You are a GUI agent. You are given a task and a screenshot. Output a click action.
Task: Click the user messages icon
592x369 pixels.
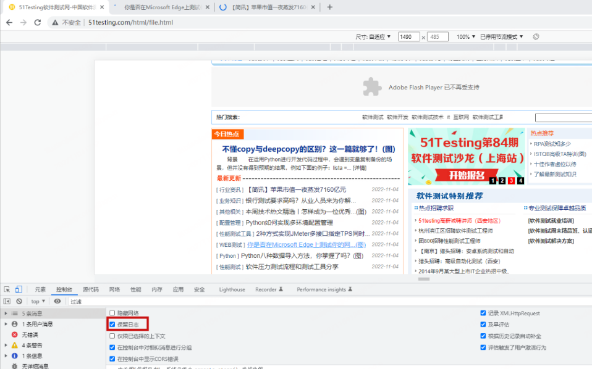(x=14, y=324)
